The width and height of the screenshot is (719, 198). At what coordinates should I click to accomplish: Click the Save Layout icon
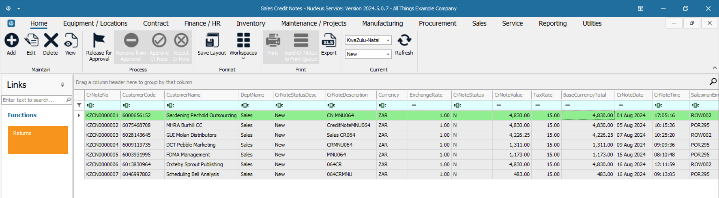click(x=212, y=40)
